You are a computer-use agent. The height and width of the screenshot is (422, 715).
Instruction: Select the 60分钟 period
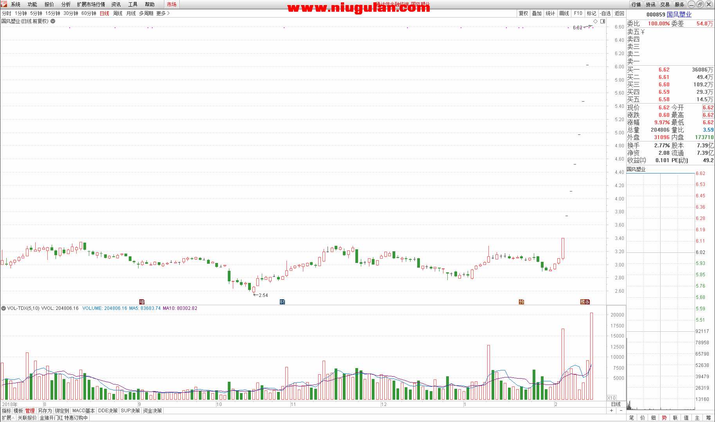coord(89,13)
